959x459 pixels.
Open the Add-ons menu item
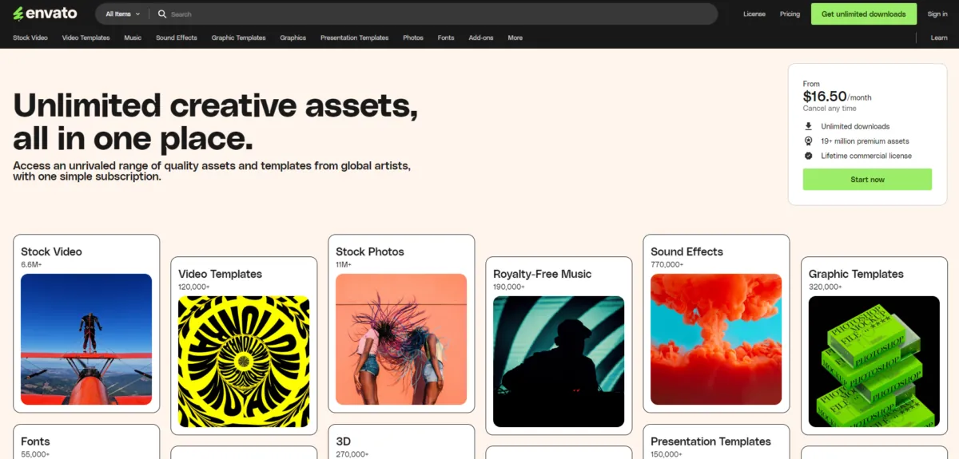[481, 38]
